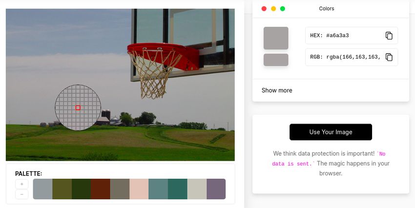The width and height of the screenshot is (415, 208).
Task: Add a color with the palette plus button
Action: [21, 184]
